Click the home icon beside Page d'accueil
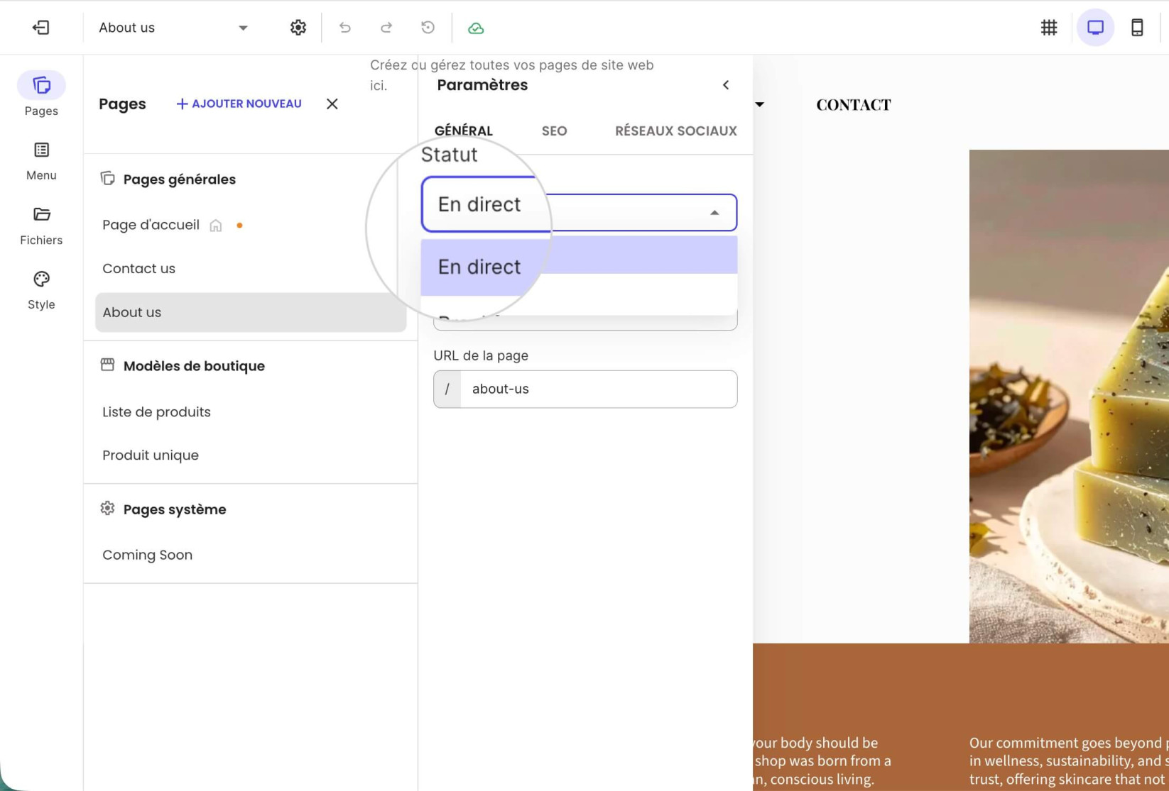The image size is (1169, 791). [216, 226]
